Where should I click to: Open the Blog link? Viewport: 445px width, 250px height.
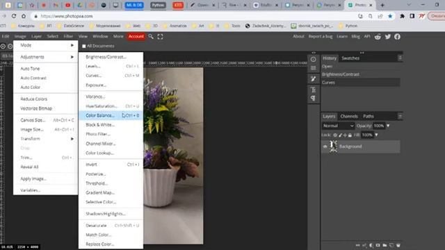(355, 36)
